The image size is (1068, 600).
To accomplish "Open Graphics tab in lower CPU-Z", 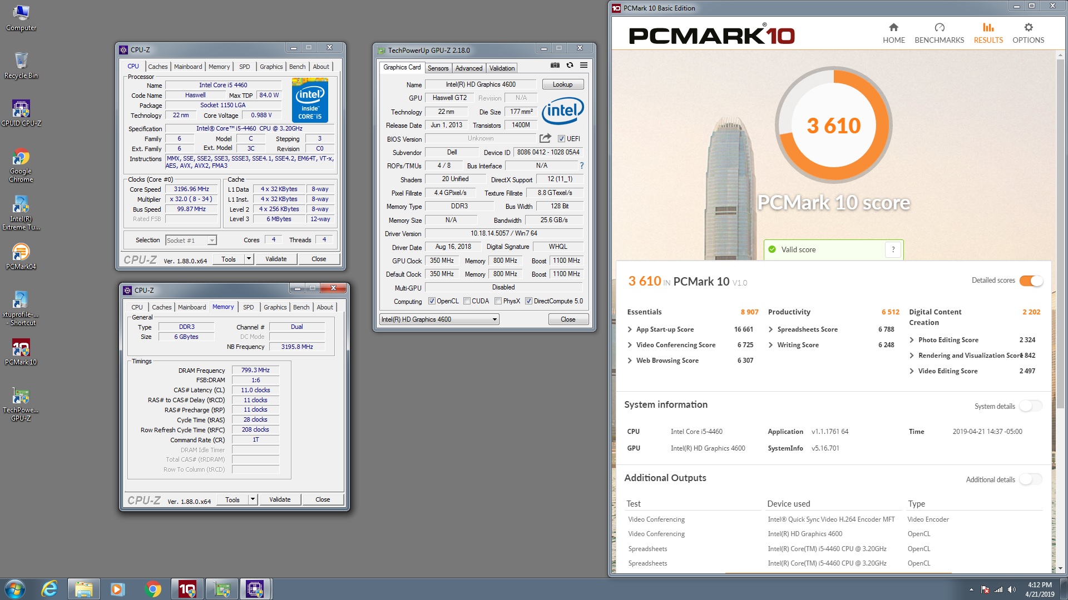I will [x=275, y=307].
